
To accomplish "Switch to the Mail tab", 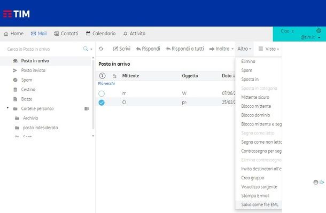I will [39, 34].
